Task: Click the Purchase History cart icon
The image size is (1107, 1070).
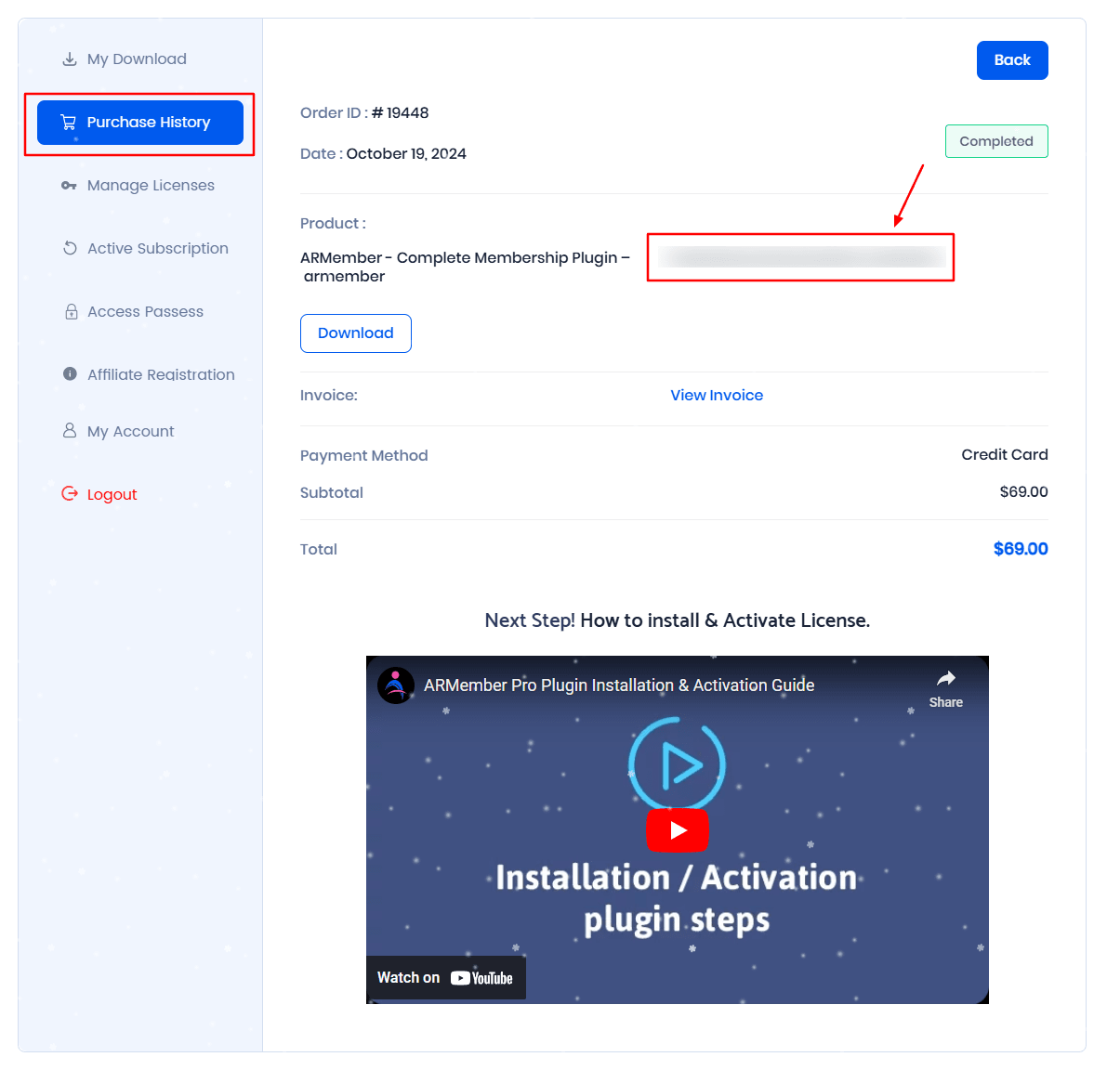Action: coord(69,123)
